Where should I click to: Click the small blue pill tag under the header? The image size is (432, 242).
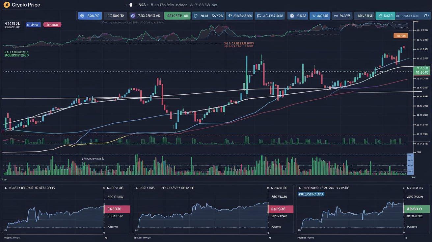point(33,25)
